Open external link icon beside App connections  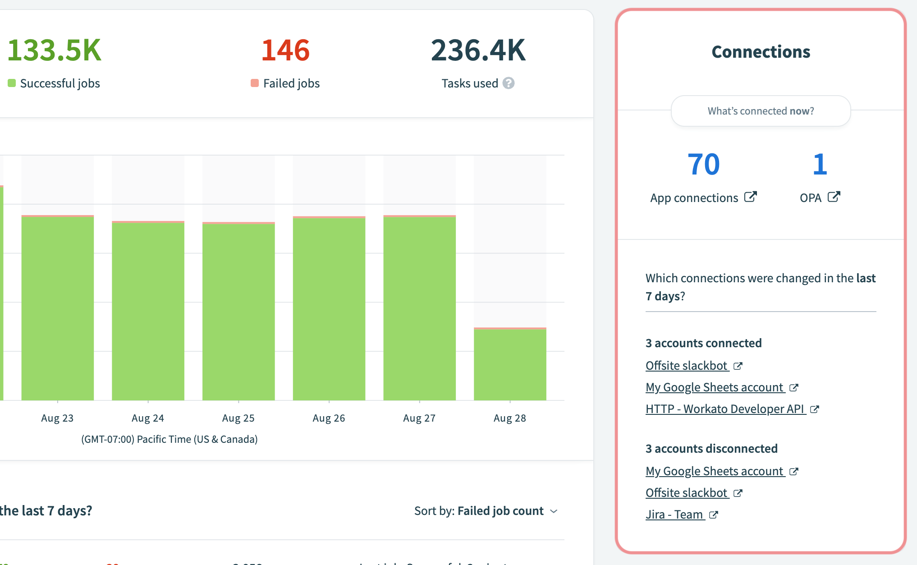pyautogui.click(x=750, y=197)
